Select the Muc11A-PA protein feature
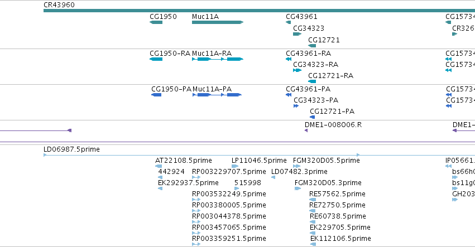 coord(217,95)
